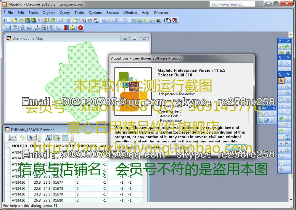The image size is (296, 210).
Task: Click the Ruler measure tool
Action: coord(287,131)
